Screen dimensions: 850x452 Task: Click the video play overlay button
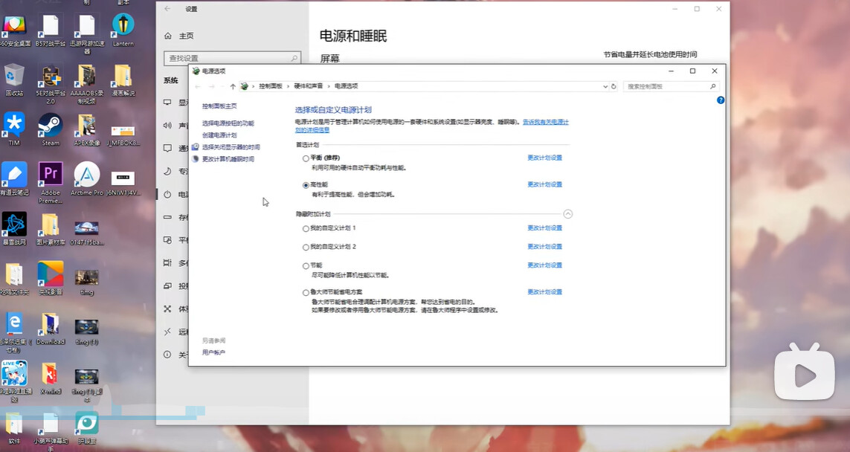click(805, 374)
